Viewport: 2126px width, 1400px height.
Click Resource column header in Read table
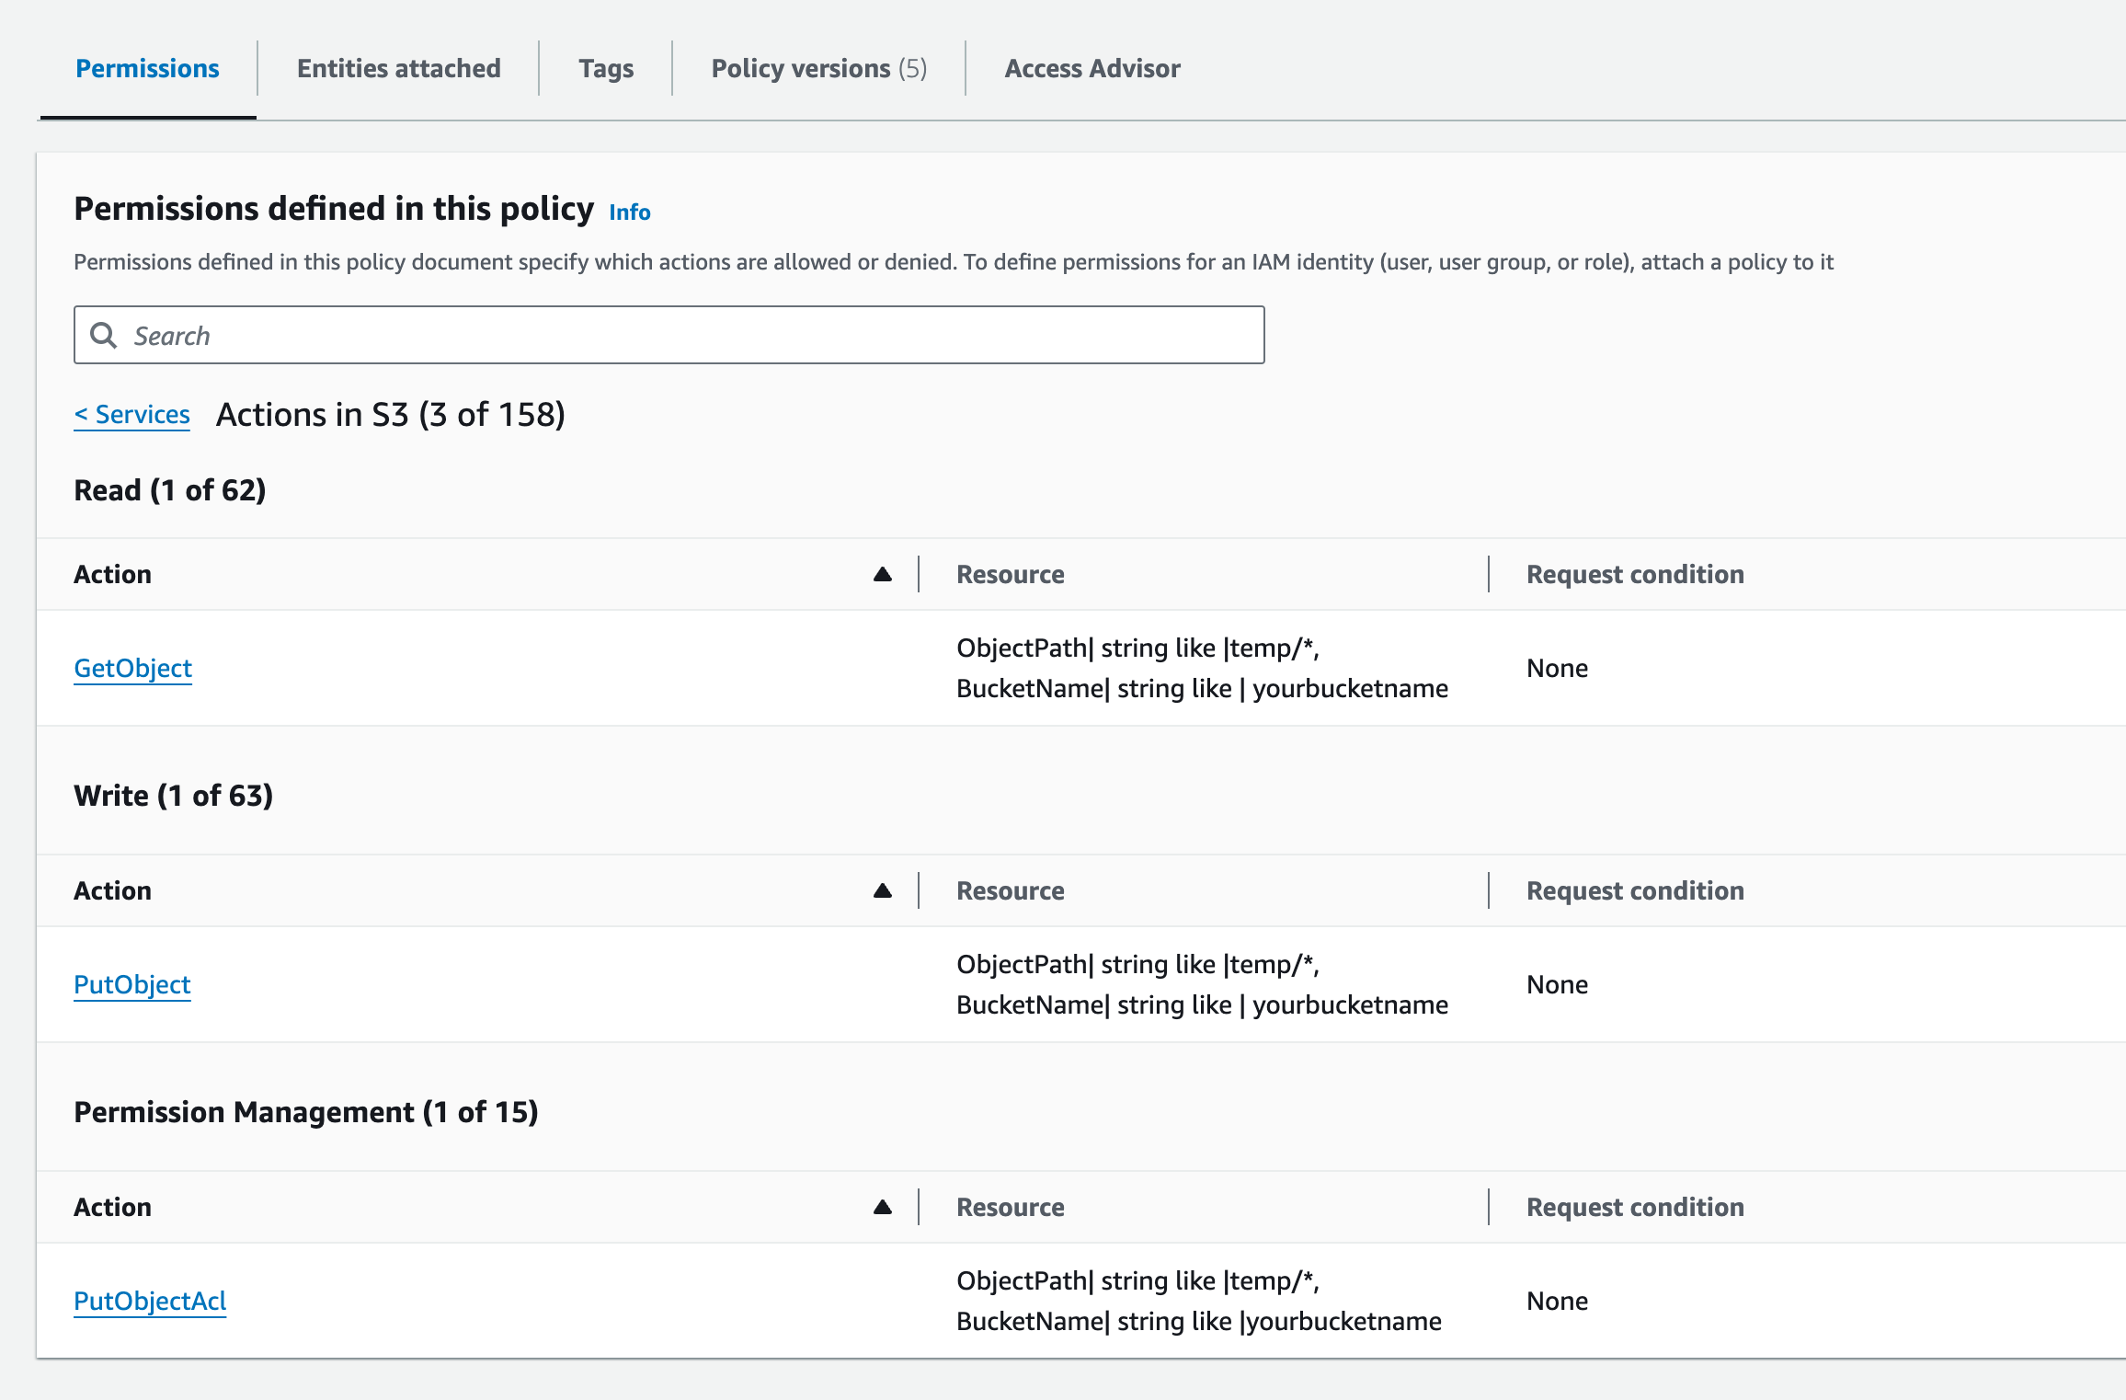(1010, 575)
